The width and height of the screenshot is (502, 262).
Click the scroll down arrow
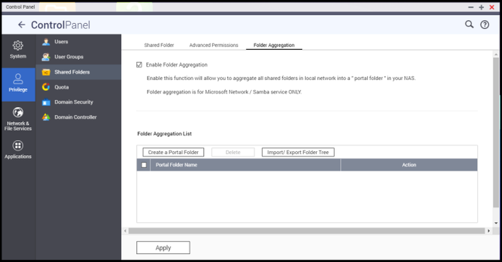tap(496, 223)
